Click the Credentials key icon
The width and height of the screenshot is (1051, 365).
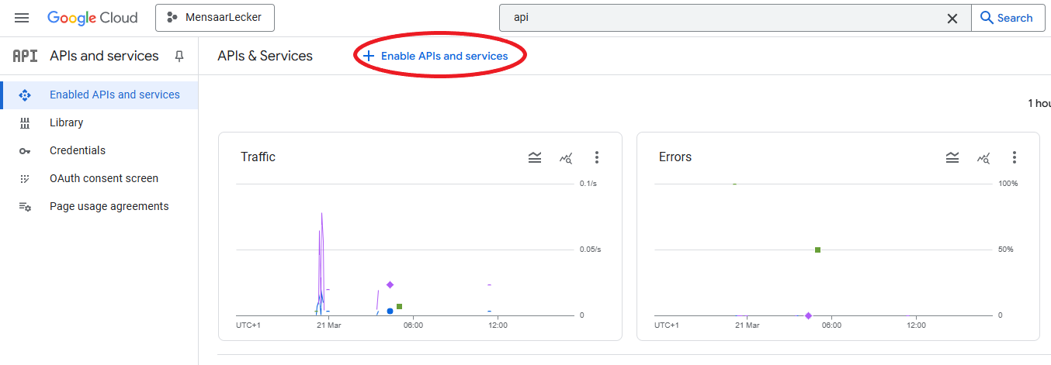tap(25, 151)
